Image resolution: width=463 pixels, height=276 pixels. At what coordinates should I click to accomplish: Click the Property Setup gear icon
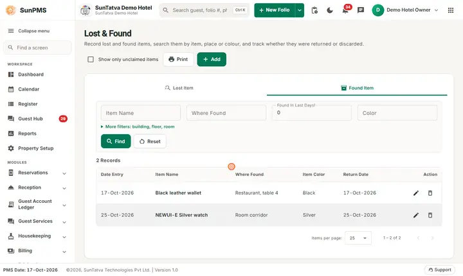(x=11, y=148)
